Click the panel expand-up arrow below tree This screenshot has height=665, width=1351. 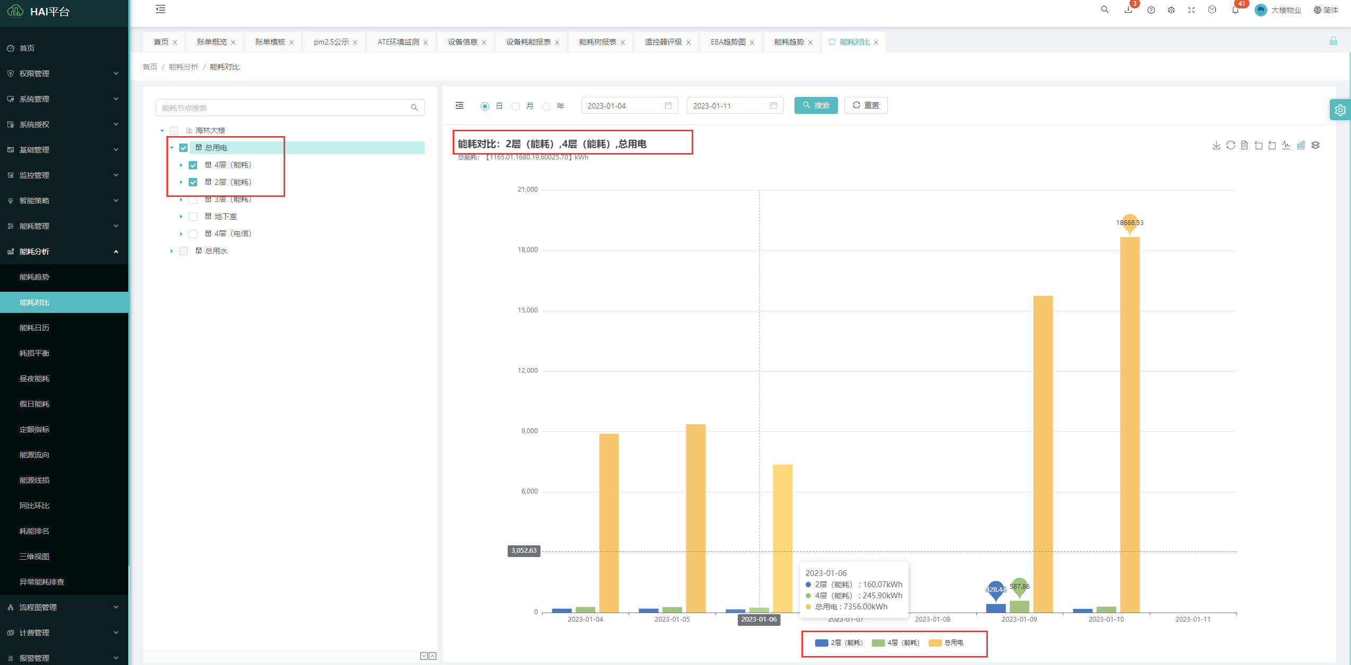tap(432, 656)
